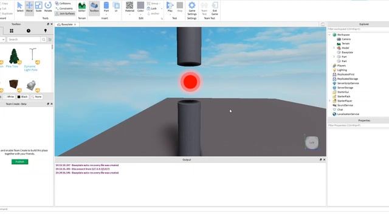This screenshot has width=389, height=219.
Task: Click the Exit Game button
Action: tap(215, 9)
